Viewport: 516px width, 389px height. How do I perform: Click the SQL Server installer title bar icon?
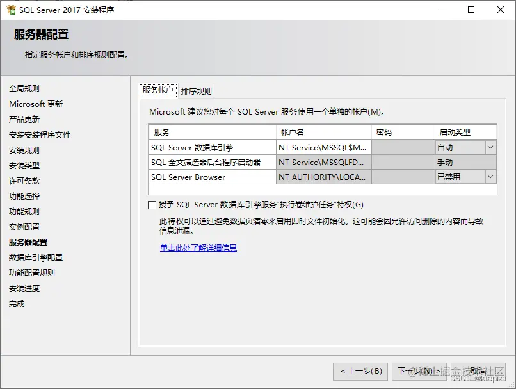pos(9,9)
